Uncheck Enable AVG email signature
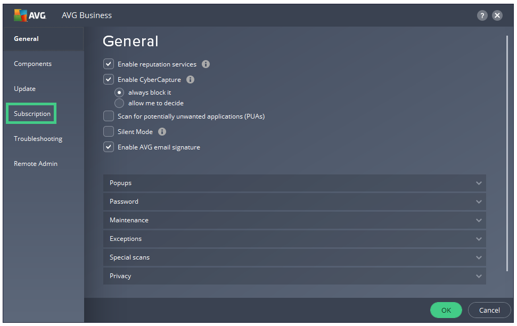This screenshot has width=517, height=326. (109, 147)
